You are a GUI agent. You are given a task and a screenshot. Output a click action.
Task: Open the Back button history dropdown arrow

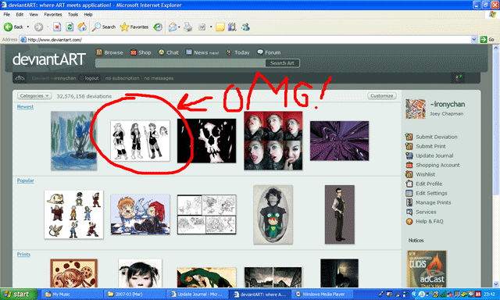28,27
